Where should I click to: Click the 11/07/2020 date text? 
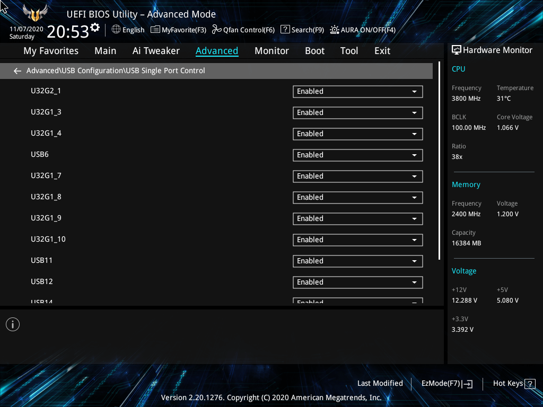(27, 29)
